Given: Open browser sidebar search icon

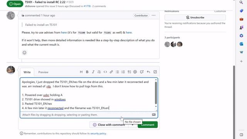Looking at the screenshot, I should pyautogui.click(x=241, y=2).
